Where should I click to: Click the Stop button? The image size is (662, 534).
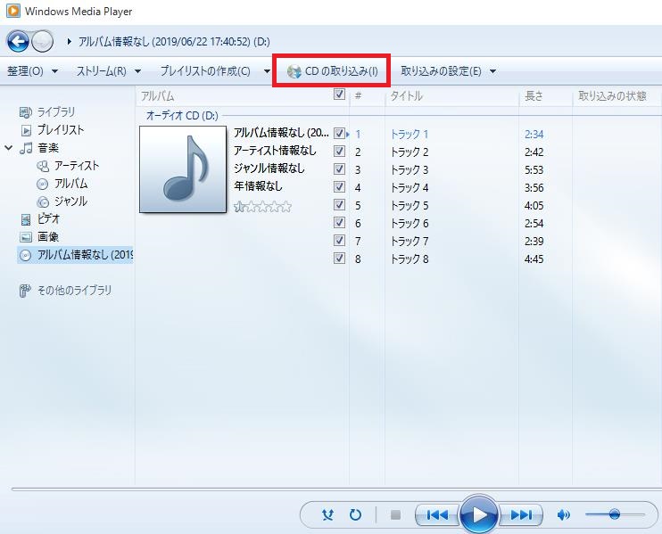[x=395, y=514]
